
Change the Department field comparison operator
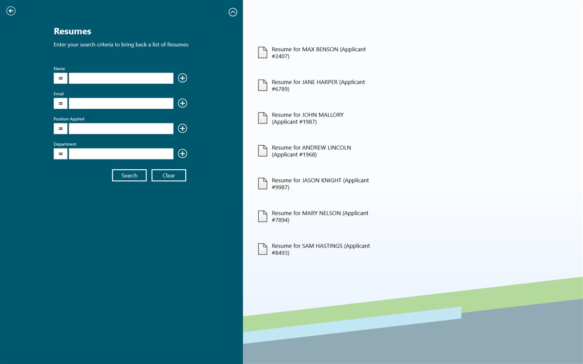[x=60, y=153]
